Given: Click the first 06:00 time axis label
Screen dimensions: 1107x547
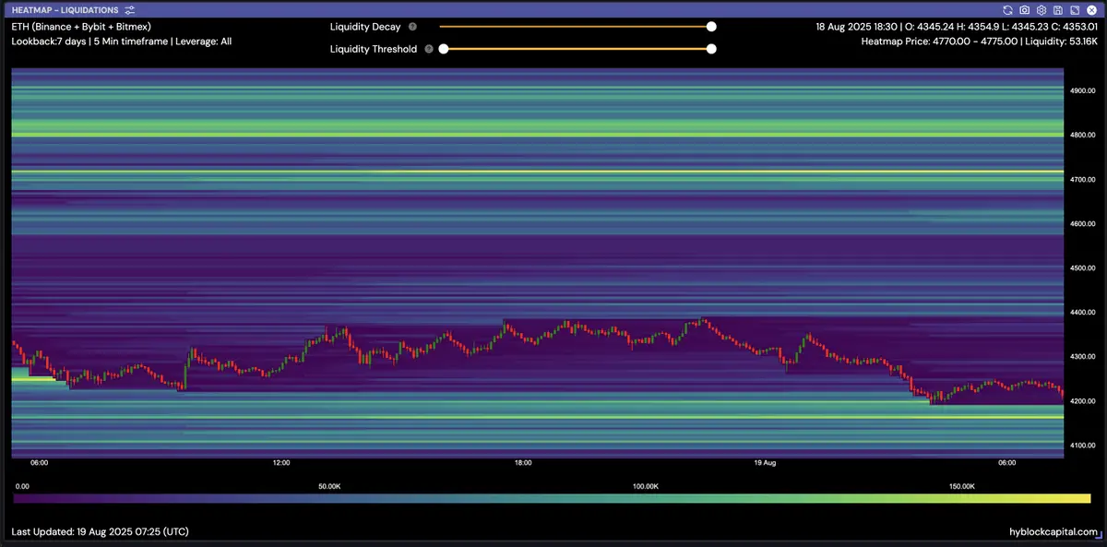Looking at the screenshot, I should (x=40, y=463).
